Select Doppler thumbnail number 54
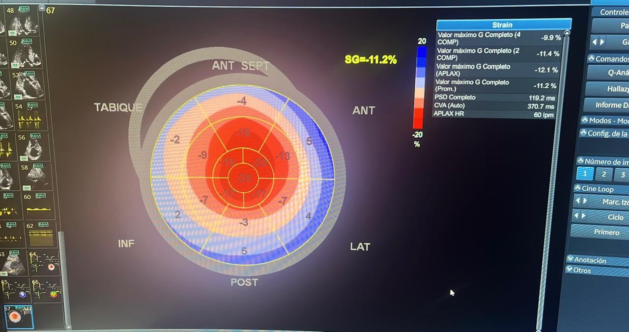Viewport: 629px width, 332px height. pos(29,116)
